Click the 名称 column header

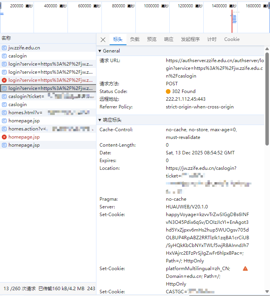pos(6,38)
